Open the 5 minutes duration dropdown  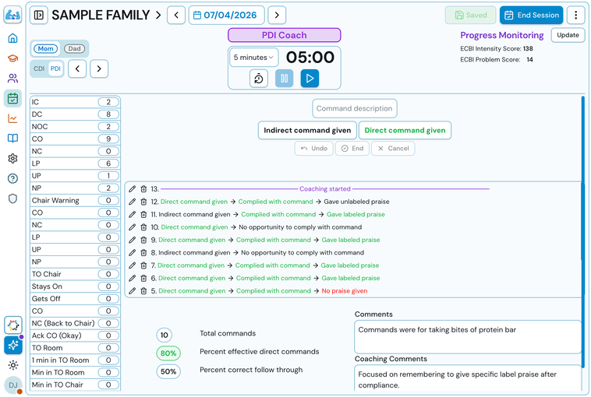pyautogui.click(x=253, y=58)
